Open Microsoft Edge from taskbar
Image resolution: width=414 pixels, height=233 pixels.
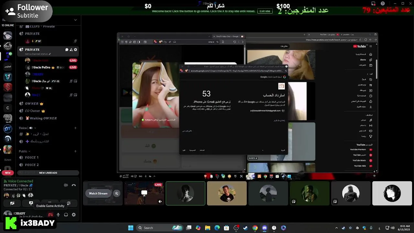coord(217,228)
